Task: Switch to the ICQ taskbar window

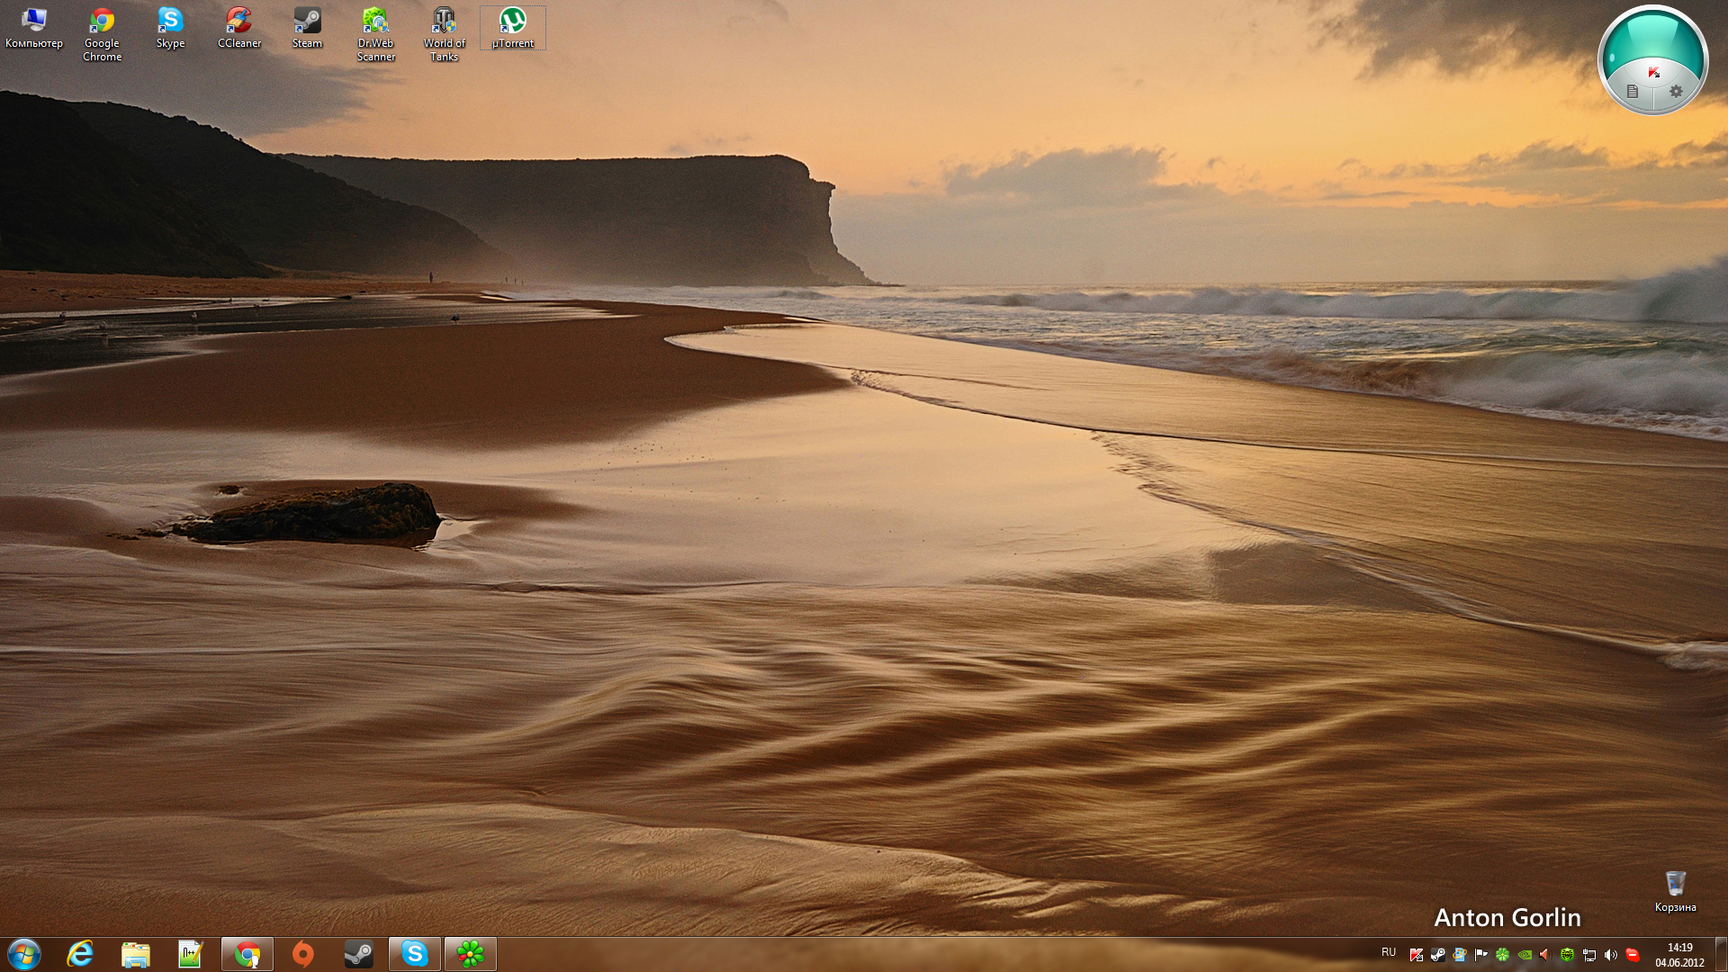Action: 470,954
